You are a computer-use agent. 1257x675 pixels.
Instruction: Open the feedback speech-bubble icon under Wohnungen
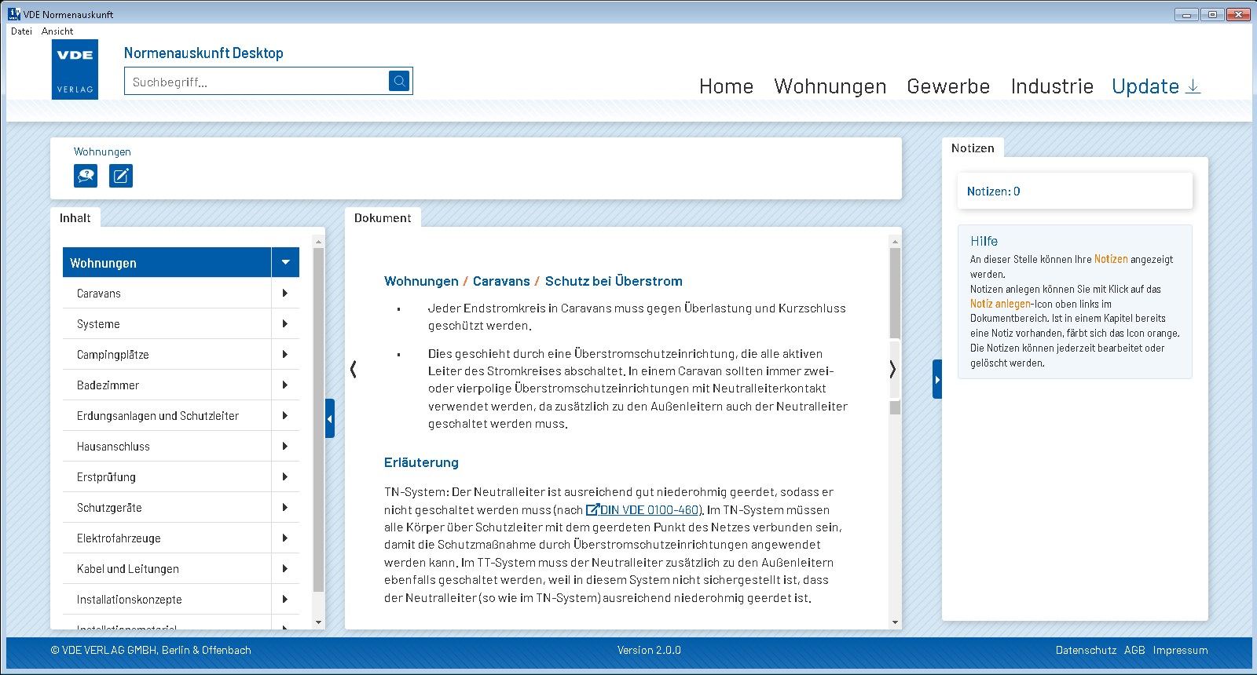click(86, 176)
